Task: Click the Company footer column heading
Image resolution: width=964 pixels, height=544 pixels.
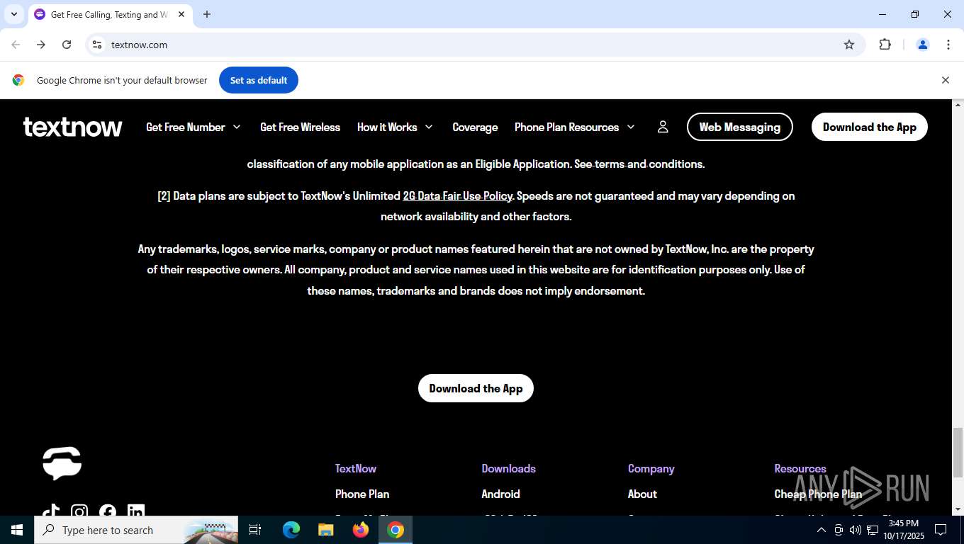Action: (x=651, y=469)
